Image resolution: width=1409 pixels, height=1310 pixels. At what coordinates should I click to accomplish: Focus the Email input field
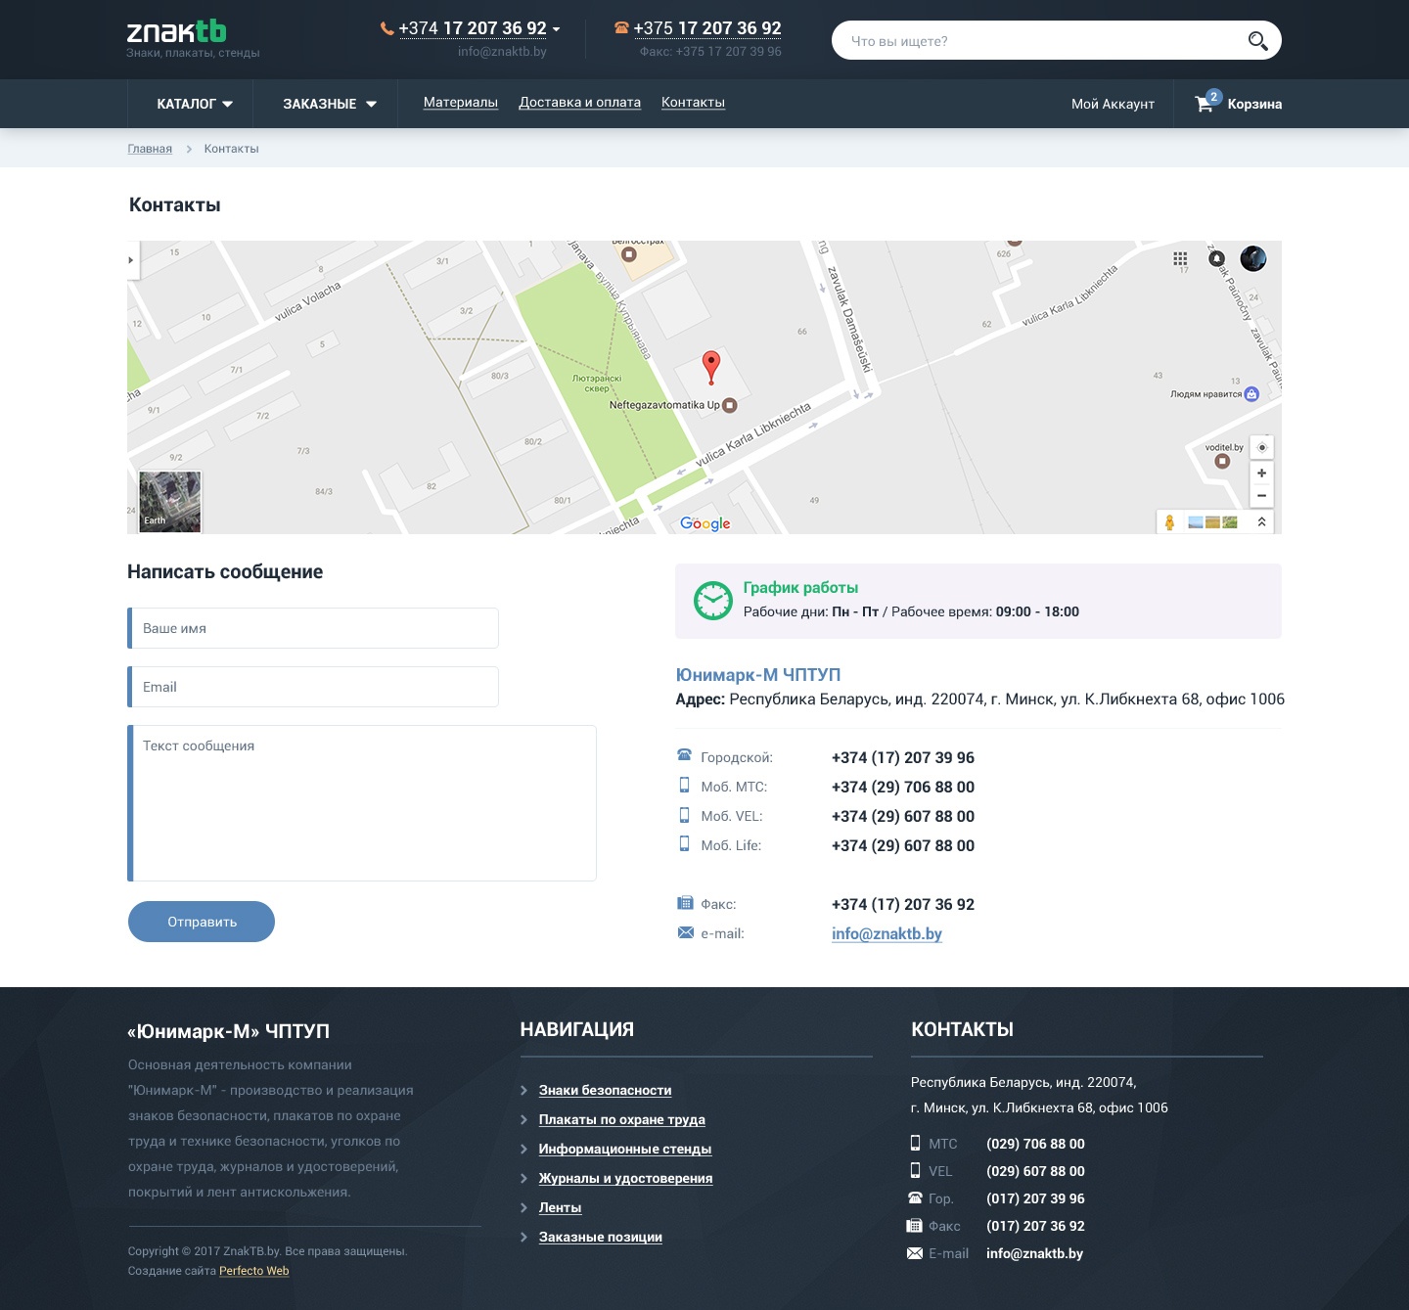pos(313,687)
